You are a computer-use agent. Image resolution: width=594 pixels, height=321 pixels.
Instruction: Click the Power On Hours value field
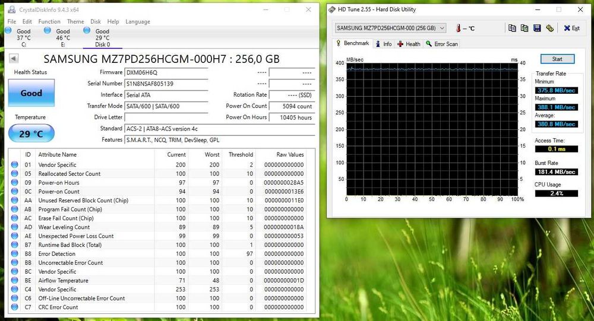point(292,117)
